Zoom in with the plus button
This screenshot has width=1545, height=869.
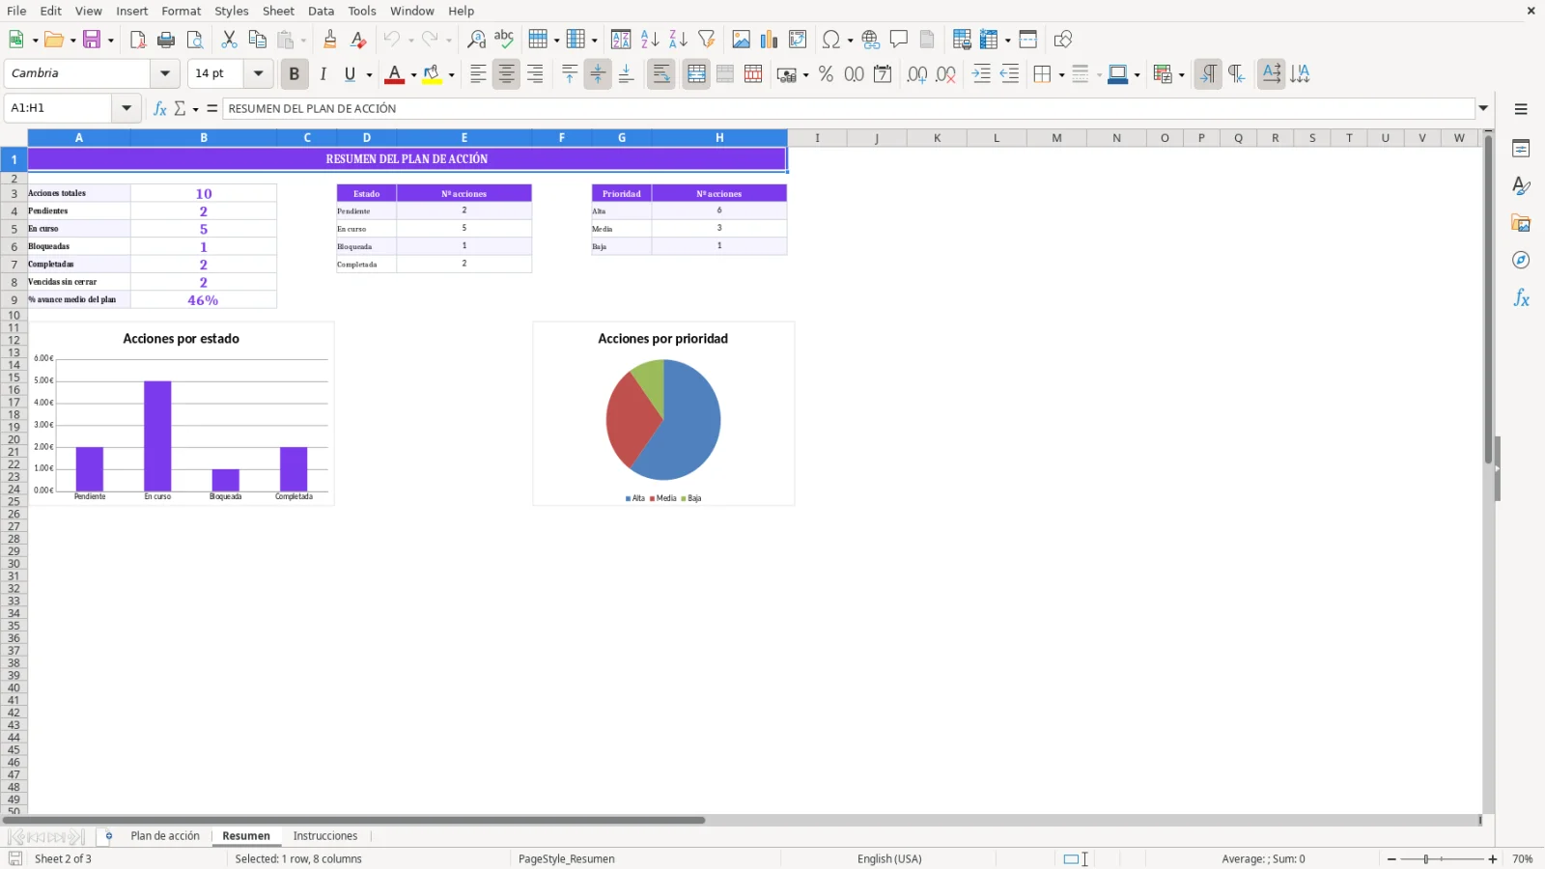[x=1493, y=859]
